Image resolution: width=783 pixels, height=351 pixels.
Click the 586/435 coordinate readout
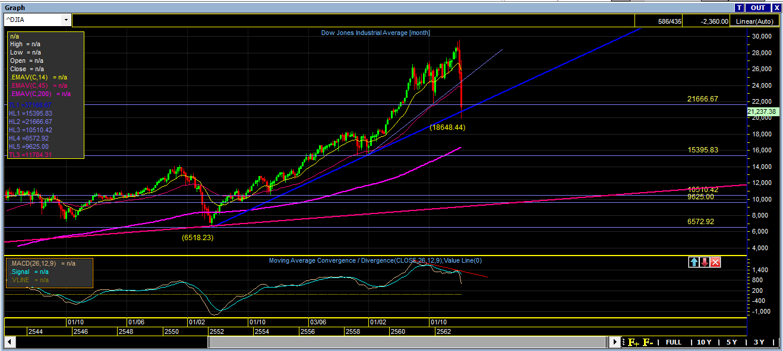pos(670,21)
